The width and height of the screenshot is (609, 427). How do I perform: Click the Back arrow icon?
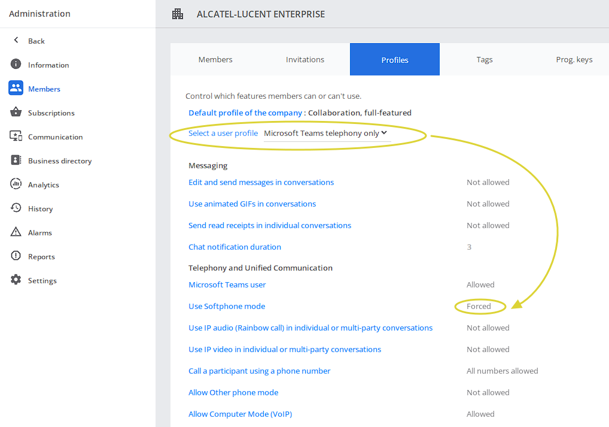point(16,41)
